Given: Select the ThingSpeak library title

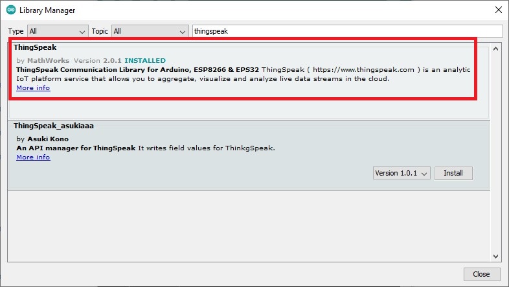Looking at the screenshot, I should [35, 47].
